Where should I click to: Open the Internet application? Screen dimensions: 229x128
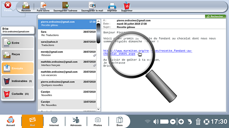[x=54, y=121]
